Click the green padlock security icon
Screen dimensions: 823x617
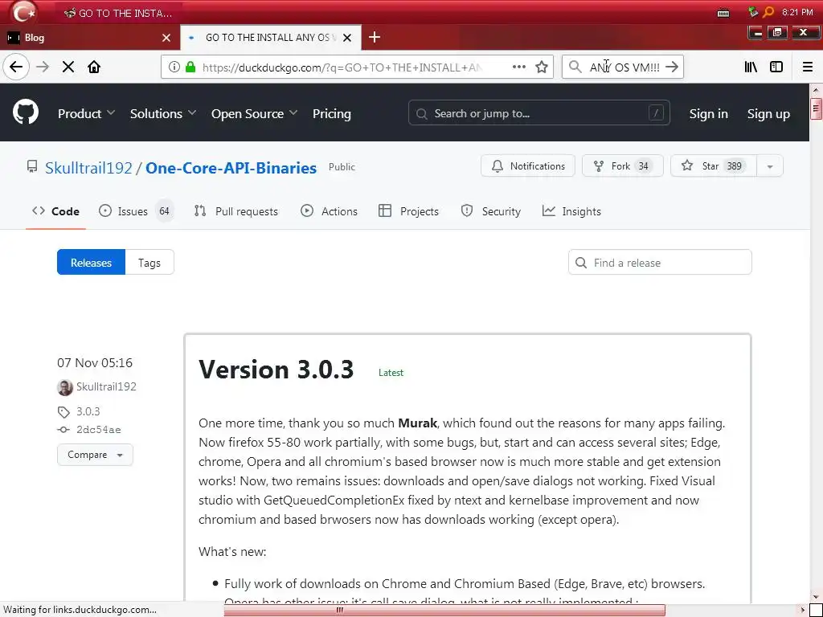(x=190, y=67)
